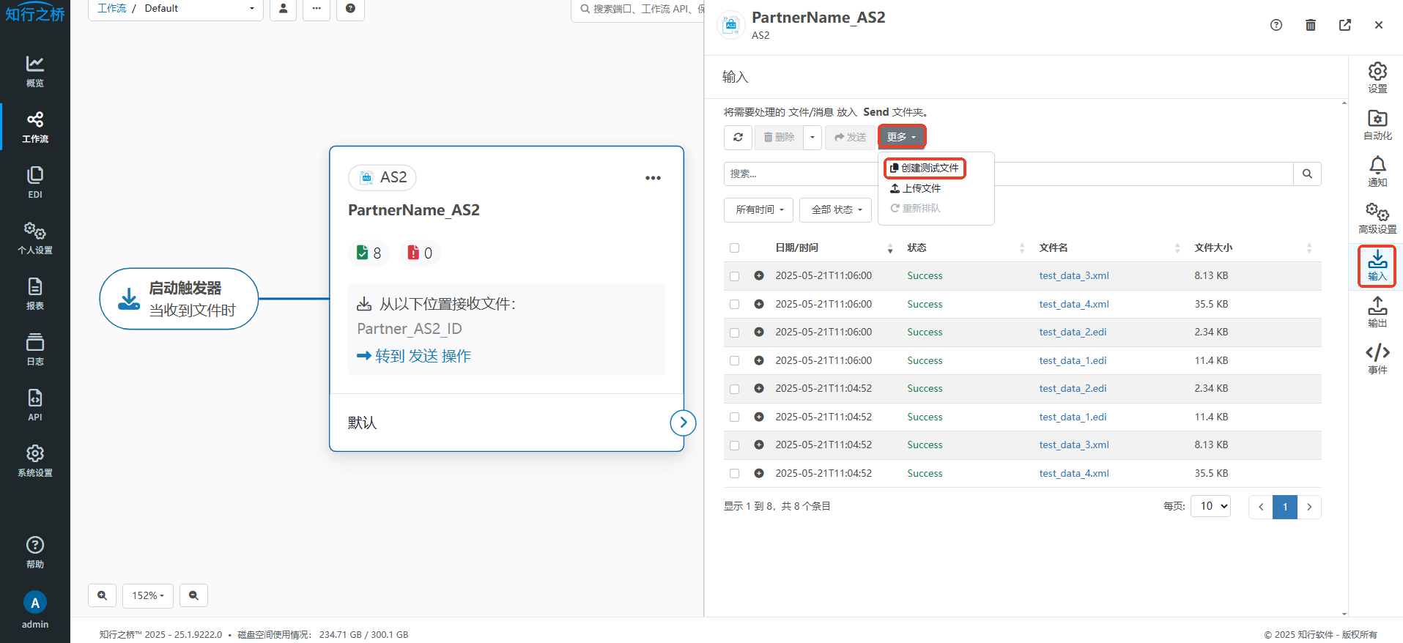Click the refresh icon in input toolbar
The height and width of the screenshot is (643, 1403).
click(x=738, y=137)
